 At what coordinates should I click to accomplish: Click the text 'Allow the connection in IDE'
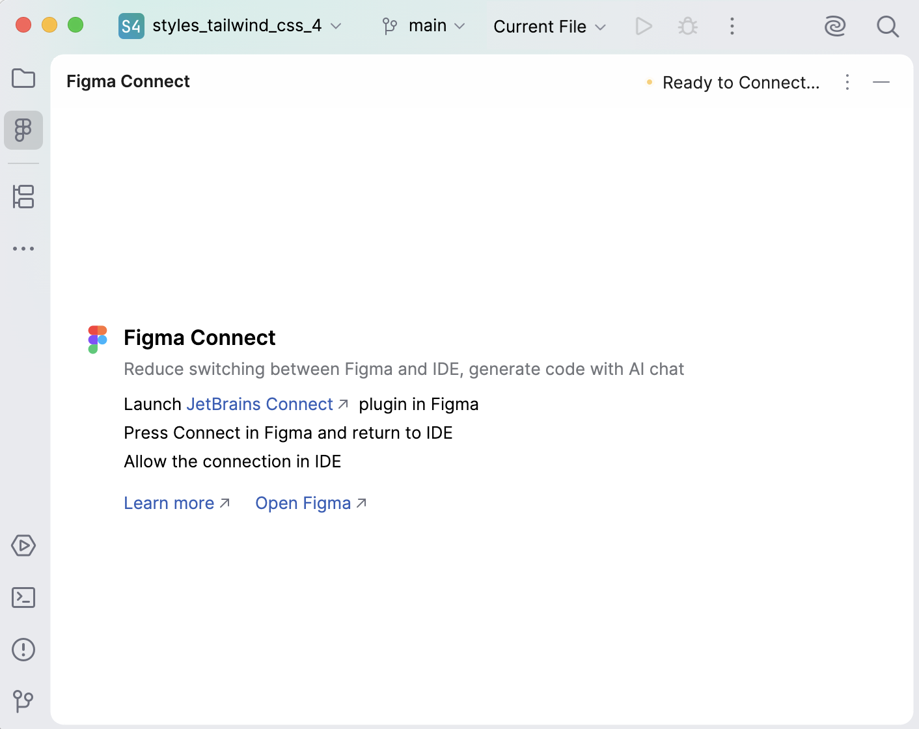232,461
